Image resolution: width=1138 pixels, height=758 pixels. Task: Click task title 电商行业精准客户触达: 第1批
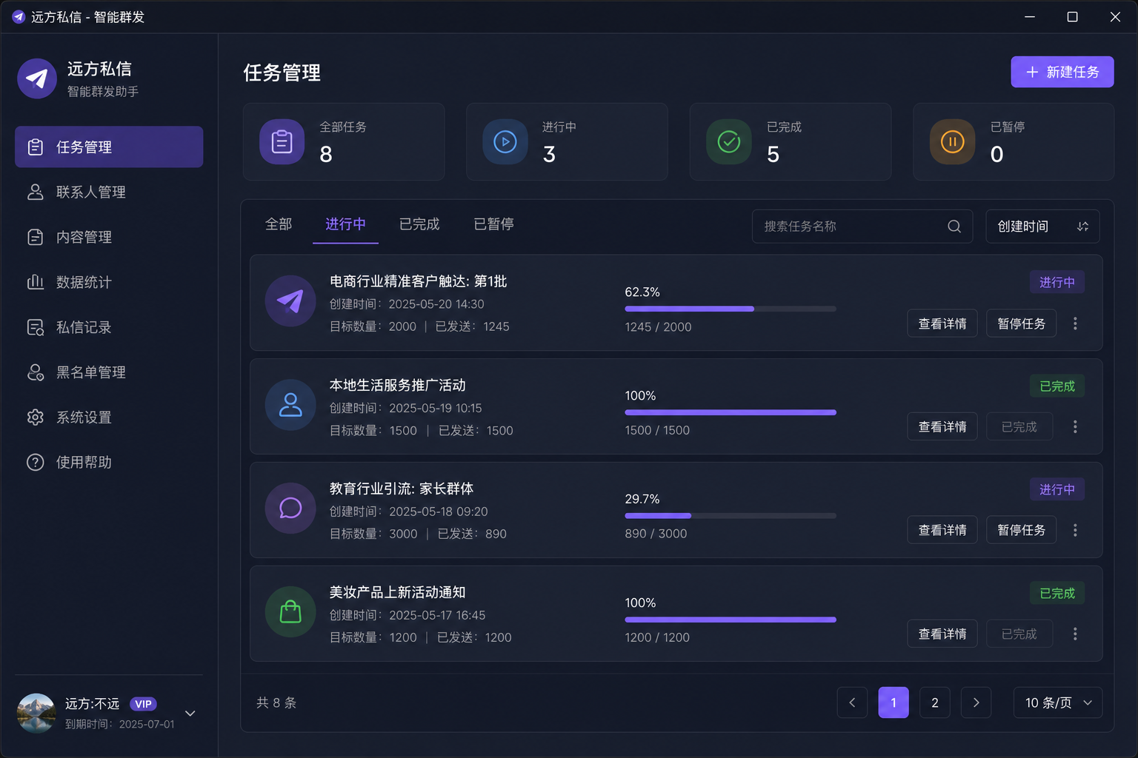[418, 281]
